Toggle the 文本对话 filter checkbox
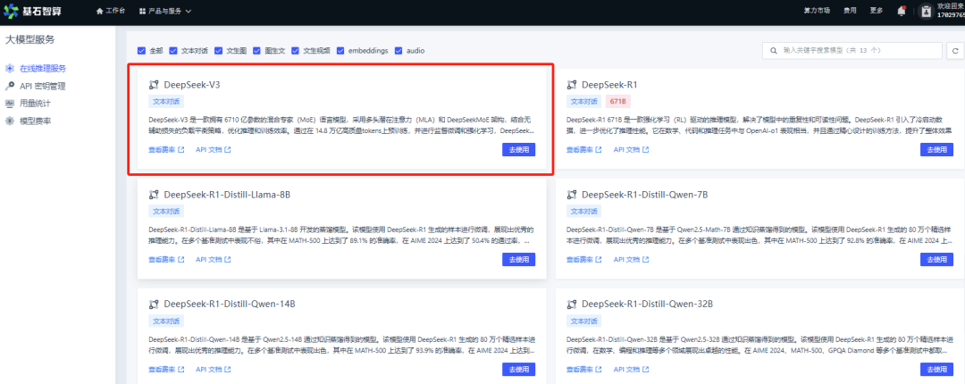This screenshot has height=384, width=965. (173, 51)
